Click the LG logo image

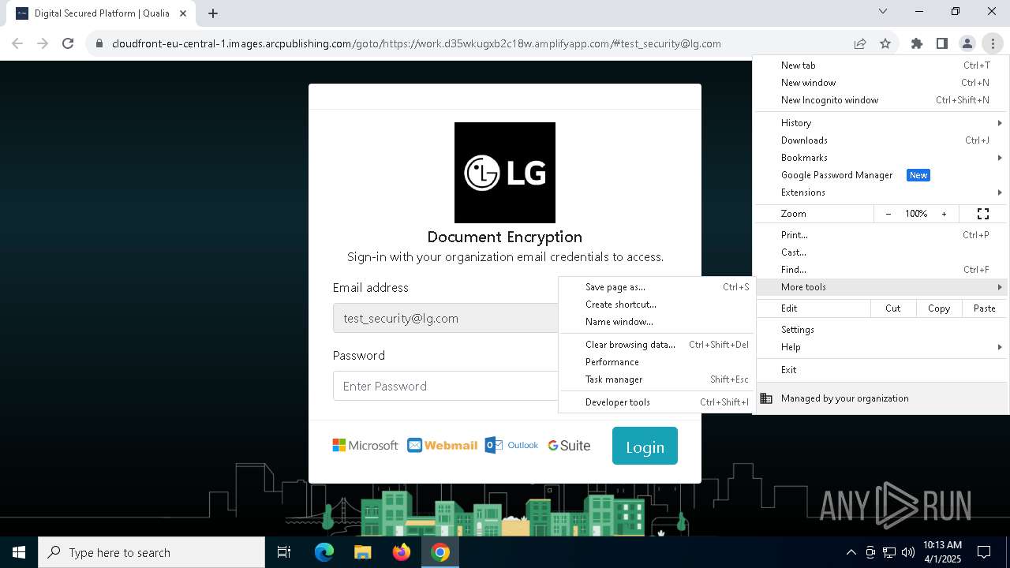[505, 173]
